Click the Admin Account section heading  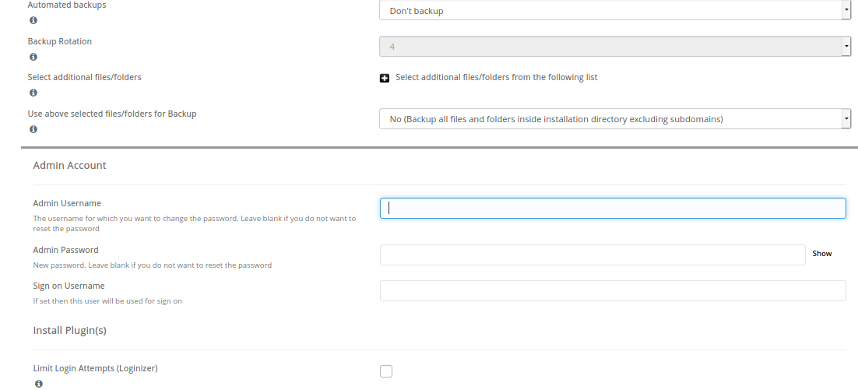click(x=69, y=166)
